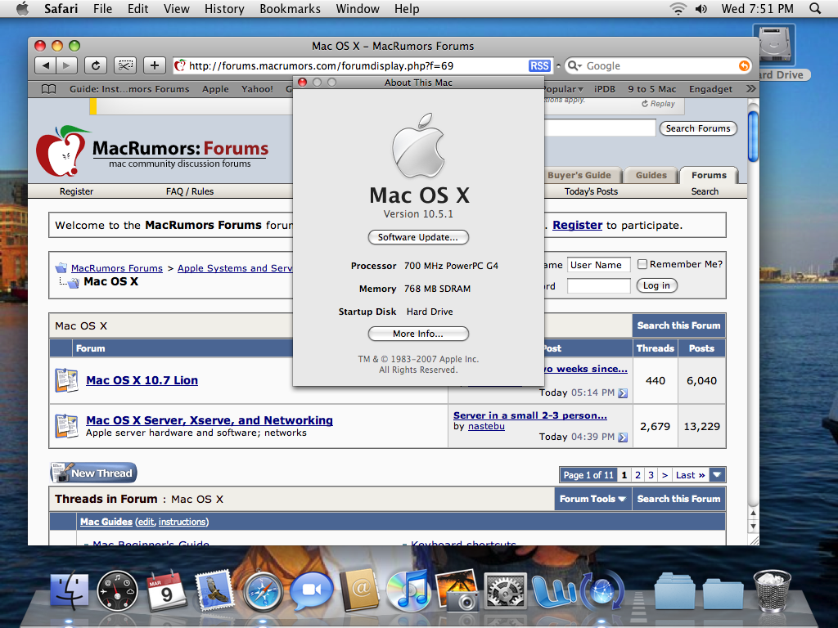Viewport: 838px width, 628px height.
Task: Open System Preferences gear in Dock
Action: (x=506, y=591)
